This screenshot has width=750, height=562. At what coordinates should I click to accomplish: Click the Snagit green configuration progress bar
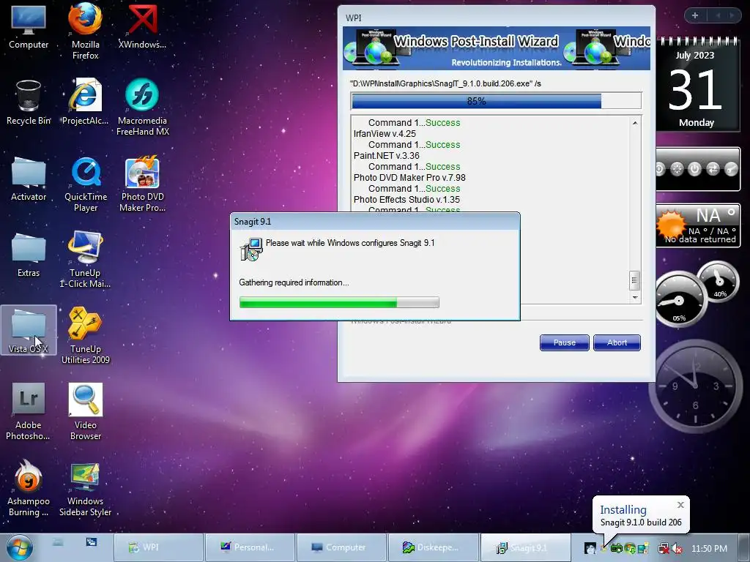[x=339, y=302]
